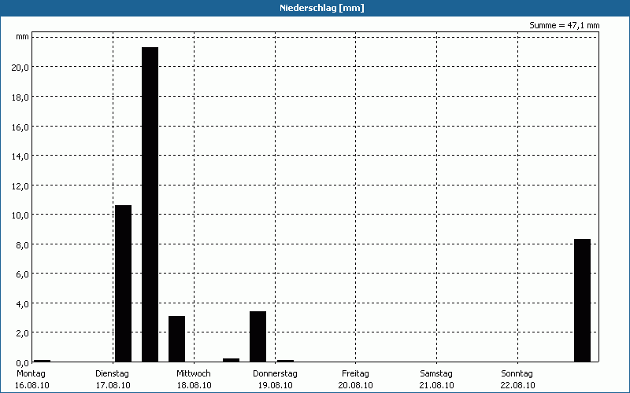The height and width of the screenshot is (393, 630).
Task: Click the Donnerstag axis label
Action: point(275,374)
